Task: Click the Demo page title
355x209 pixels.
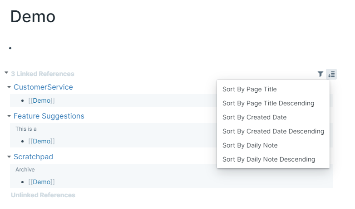Action: coord(33,17)
